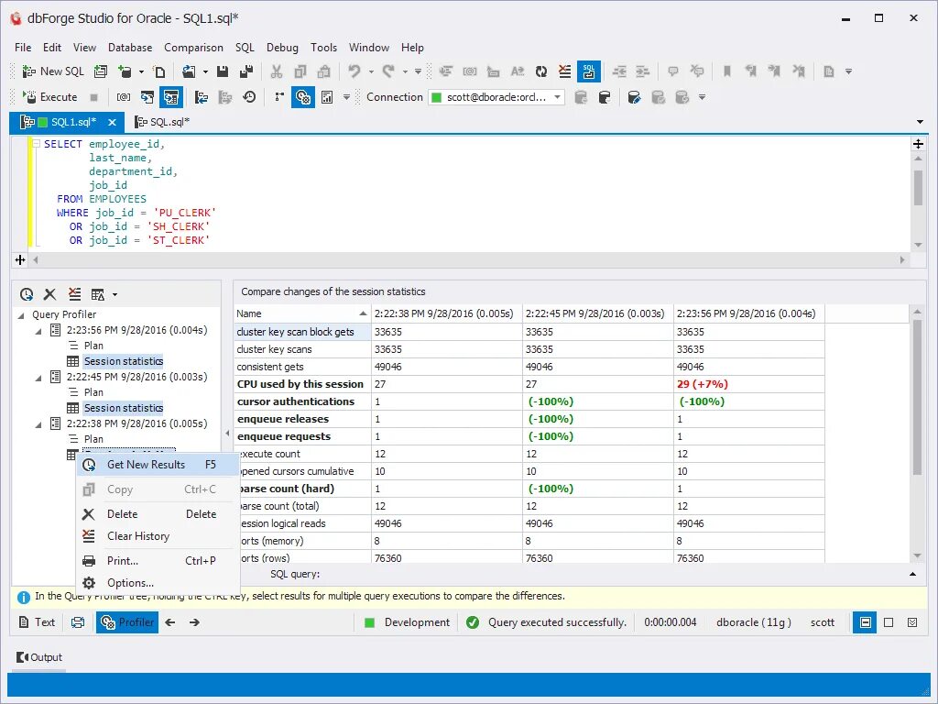Click the Save icon in the toolbar

(x=222, y=71)
